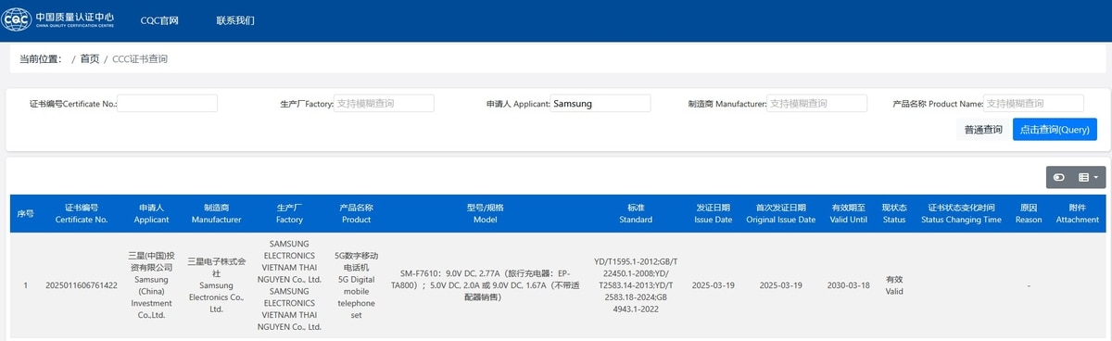Focus the Certificate No. input field

pos(167,104)
